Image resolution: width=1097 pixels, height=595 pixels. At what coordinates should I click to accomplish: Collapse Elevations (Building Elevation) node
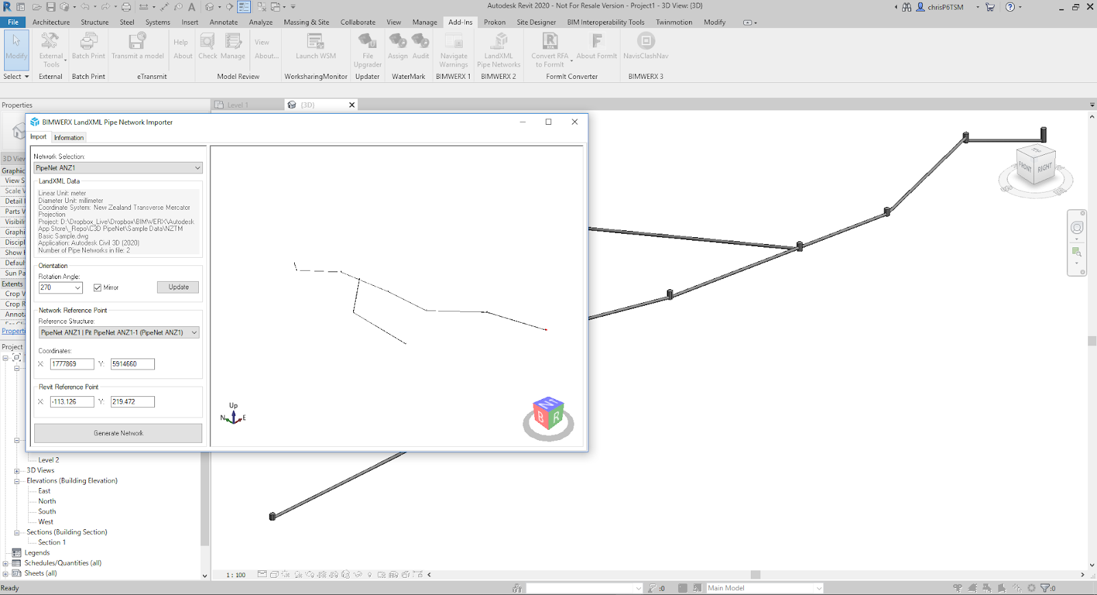17,481
